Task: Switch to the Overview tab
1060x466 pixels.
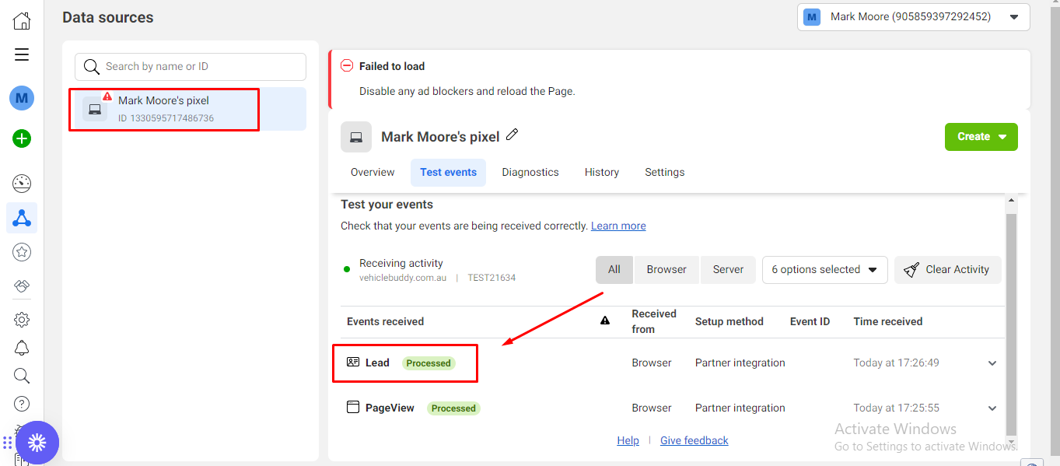Action: [x=373, y=173]
